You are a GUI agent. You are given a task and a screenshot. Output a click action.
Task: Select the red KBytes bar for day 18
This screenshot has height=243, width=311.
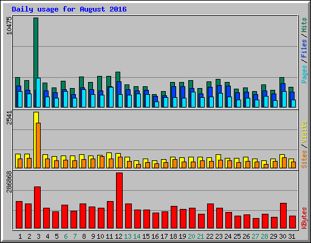(x=174, y=217)
